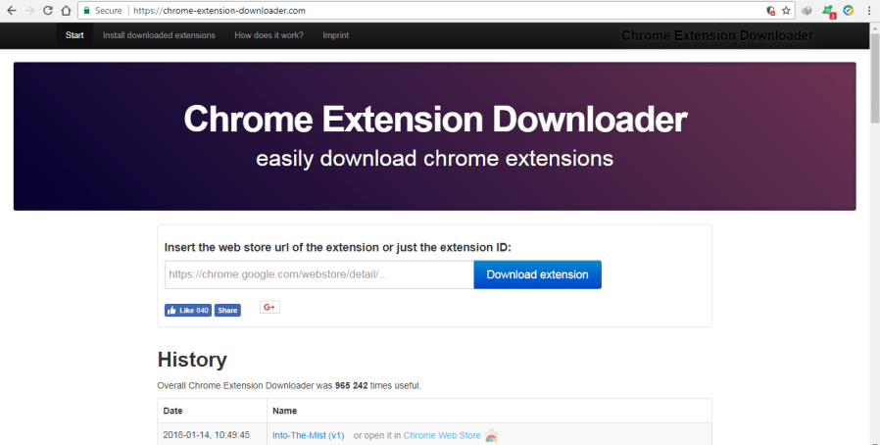This screenshot has height=445, width=880.
Task: Reload the page with the refresh icon
Action: [x=47, y=10]
